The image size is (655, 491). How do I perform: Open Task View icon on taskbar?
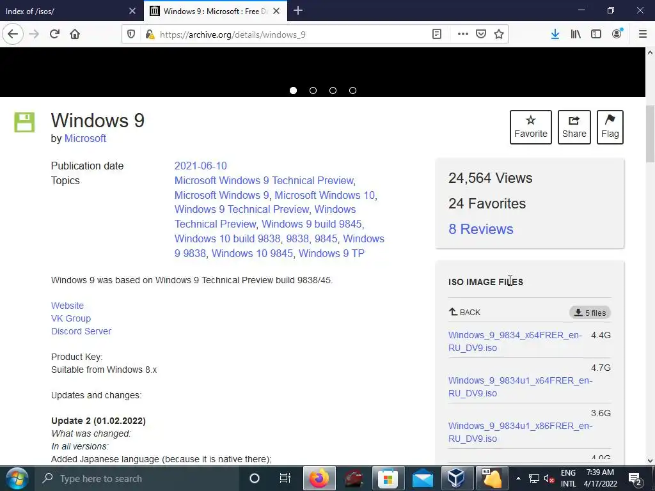[x=285, y=478]
